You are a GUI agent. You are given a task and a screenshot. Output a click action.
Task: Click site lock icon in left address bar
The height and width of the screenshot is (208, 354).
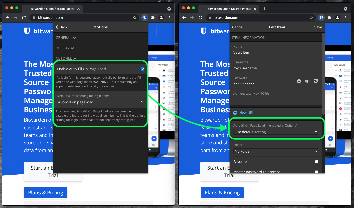(34, 18)
